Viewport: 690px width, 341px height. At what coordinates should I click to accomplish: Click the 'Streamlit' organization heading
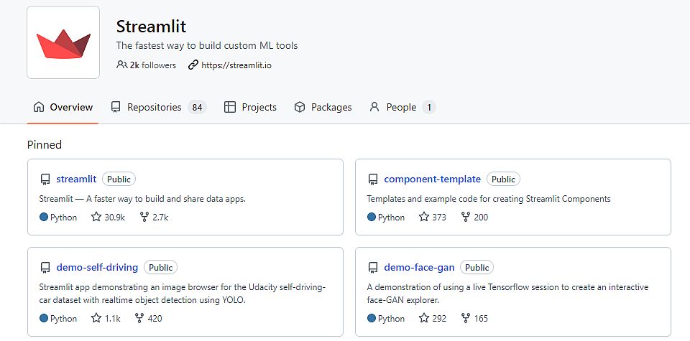click(151, 27)
